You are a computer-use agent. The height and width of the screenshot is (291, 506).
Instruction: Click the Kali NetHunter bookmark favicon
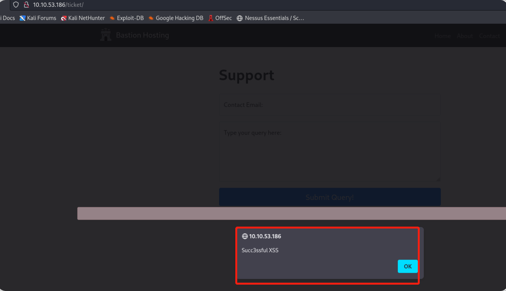pos(64,18)
